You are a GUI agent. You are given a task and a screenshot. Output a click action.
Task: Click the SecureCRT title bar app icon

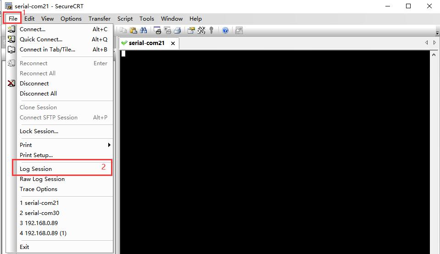click(x=9, y=6)
